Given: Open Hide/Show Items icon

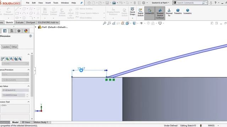Looking at the screenshot, I should pos(141,23).
